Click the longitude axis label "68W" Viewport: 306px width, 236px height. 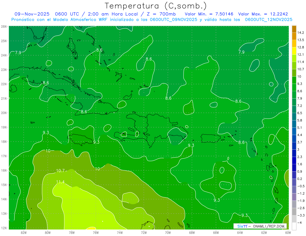[x=192, y=232]
